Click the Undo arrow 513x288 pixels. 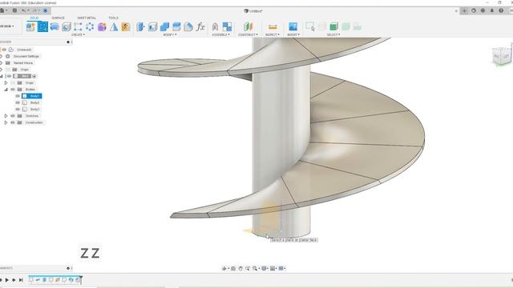pyautogui.click(x=24, y=10)
